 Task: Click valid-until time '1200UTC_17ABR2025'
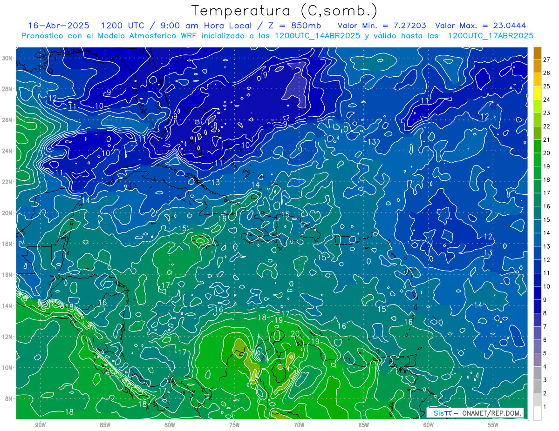(491, 36)
